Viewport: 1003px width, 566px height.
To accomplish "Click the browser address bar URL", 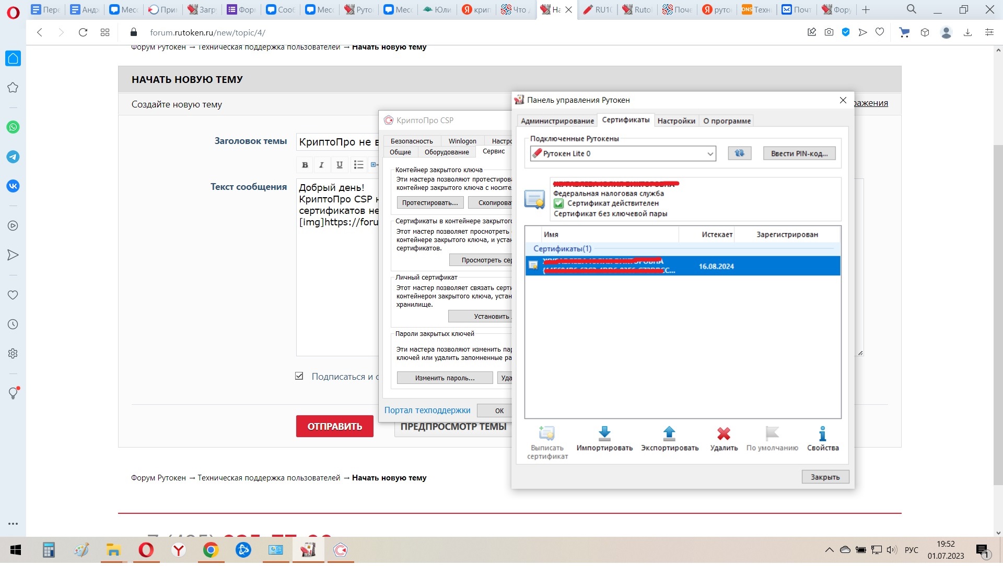I will click(x=207, y=32).
